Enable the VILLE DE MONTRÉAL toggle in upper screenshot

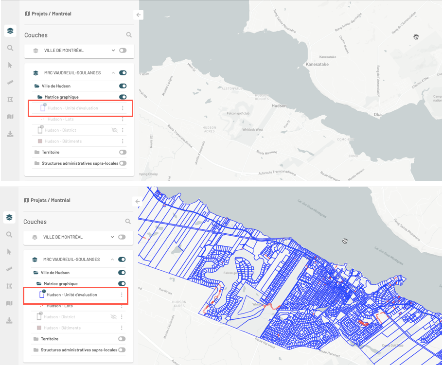123,50
